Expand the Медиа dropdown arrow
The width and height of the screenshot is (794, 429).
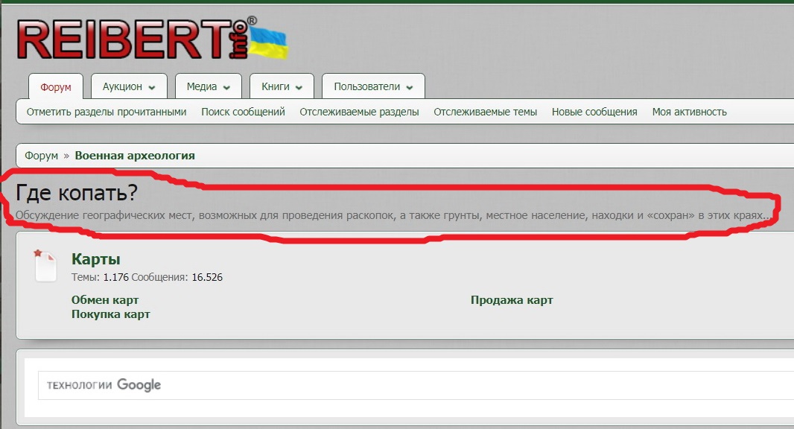click(x=226, y=88)
